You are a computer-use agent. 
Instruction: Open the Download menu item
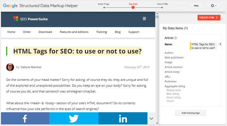pos(45,32)
